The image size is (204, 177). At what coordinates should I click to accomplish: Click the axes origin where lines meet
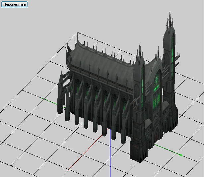point(110,129)
